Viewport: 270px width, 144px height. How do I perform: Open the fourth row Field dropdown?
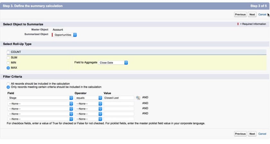click(x=40, y=114)
